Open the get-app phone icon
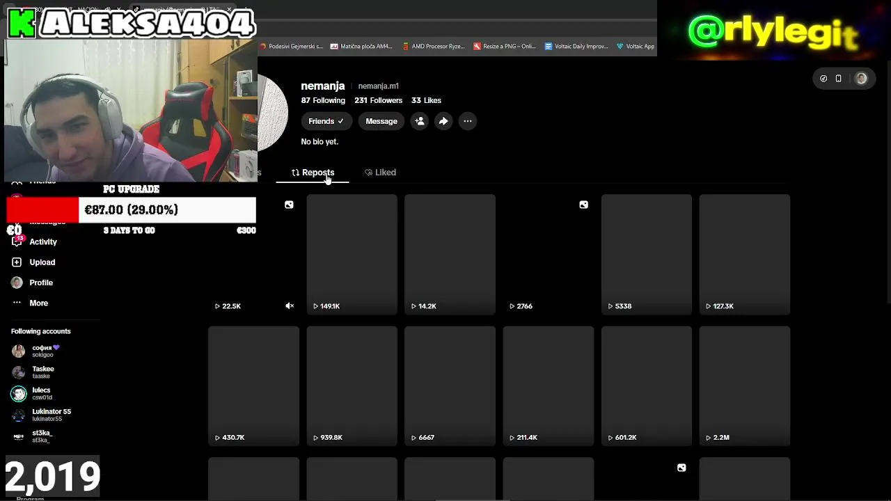891x501 pixels. click(839, 79)
